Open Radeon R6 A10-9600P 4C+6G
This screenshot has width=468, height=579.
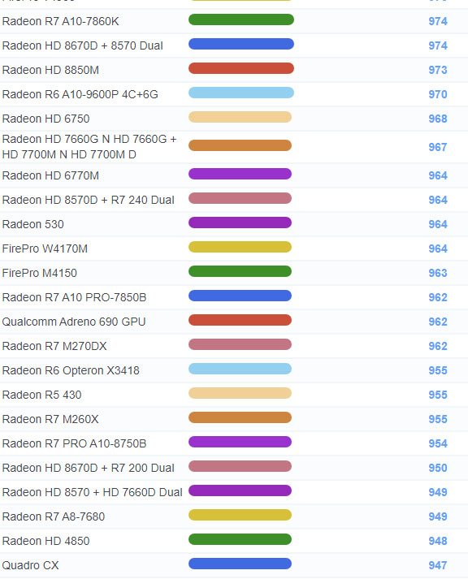coord(80,94)
